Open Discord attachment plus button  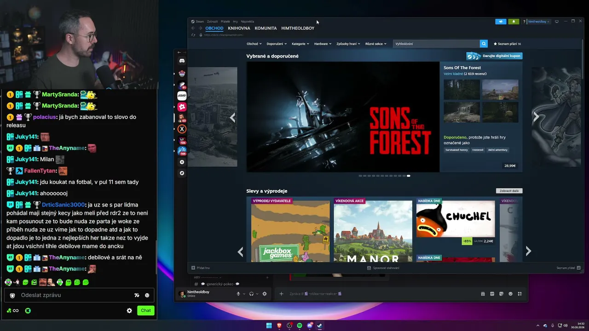[x=282, y=294]
